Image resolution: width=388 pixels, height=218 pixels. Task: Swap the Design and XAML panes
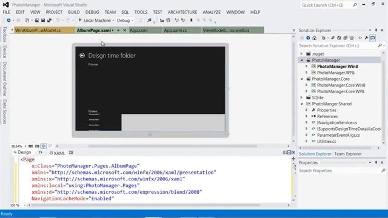(41, 153)
